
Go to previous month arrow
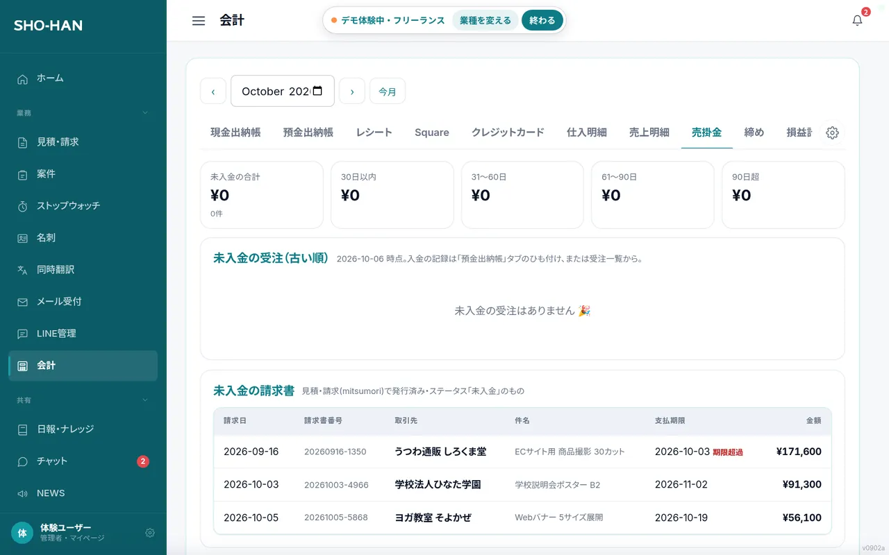click(x=213, y=91)
